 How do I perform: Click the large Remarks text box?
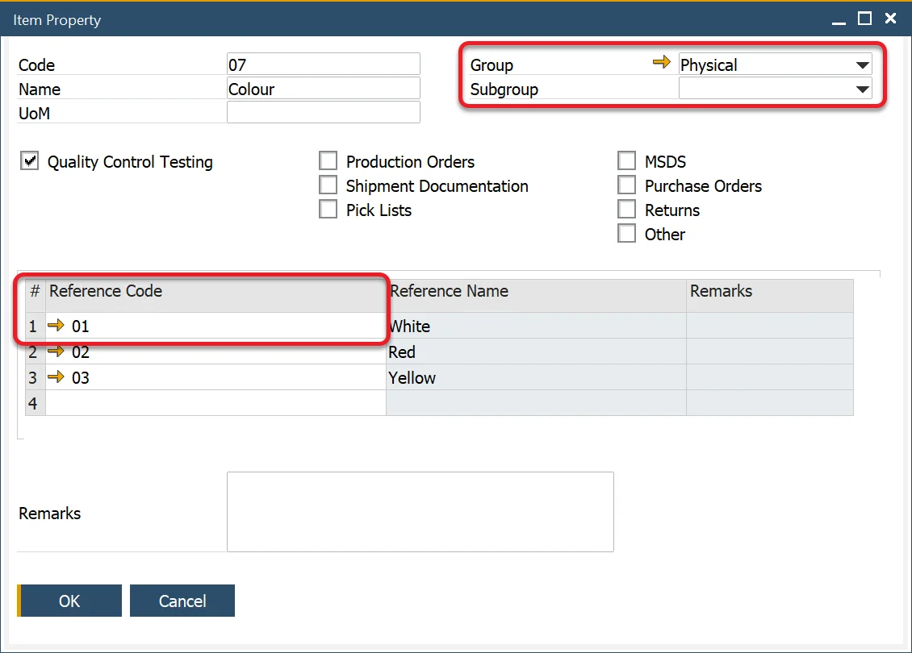point(420,512)
